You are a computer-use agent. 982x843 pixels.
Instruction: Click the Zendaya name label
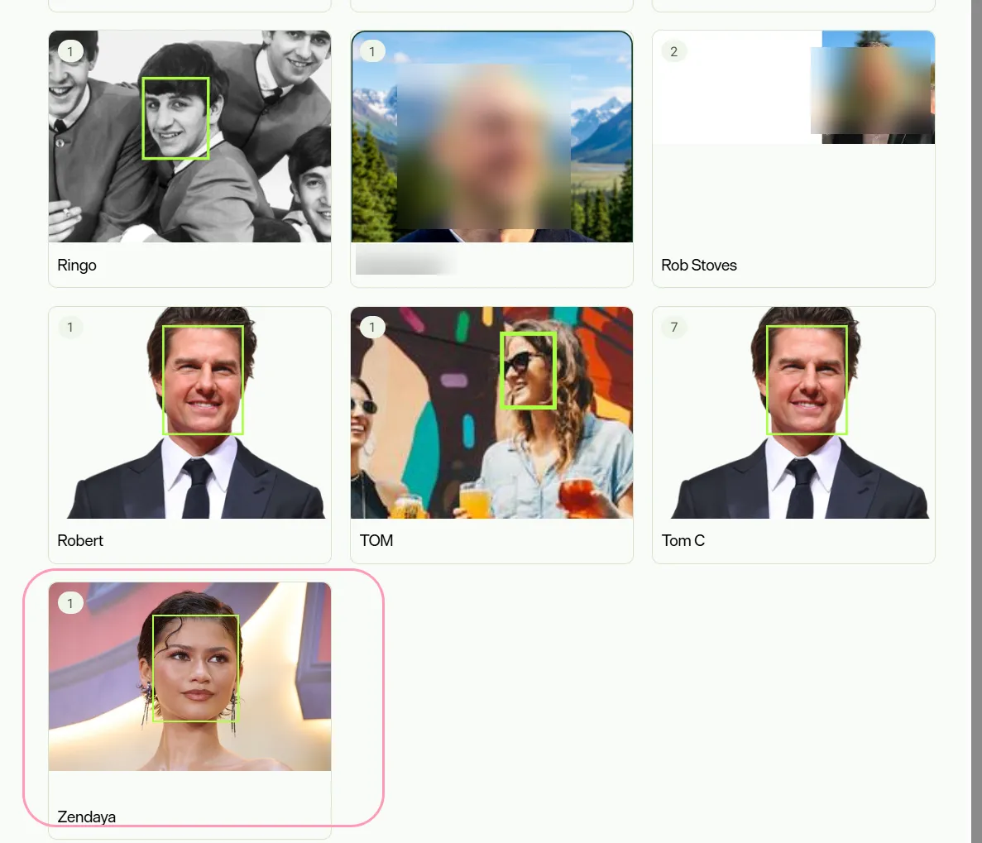pos(86,817)
